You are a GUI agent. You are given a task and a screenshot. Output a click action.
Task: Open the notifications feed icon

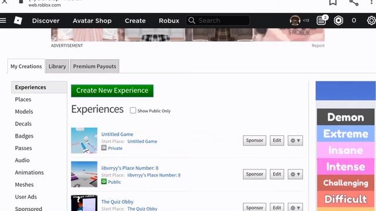(x=321, y=21)
